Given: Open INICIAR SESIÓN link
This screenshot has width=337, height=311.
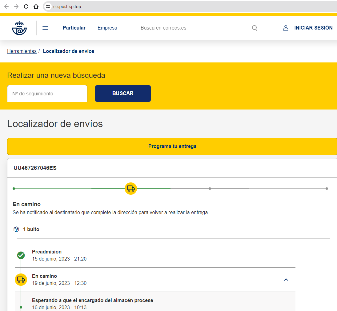Looking at the screenshot, I should point(313,28).
